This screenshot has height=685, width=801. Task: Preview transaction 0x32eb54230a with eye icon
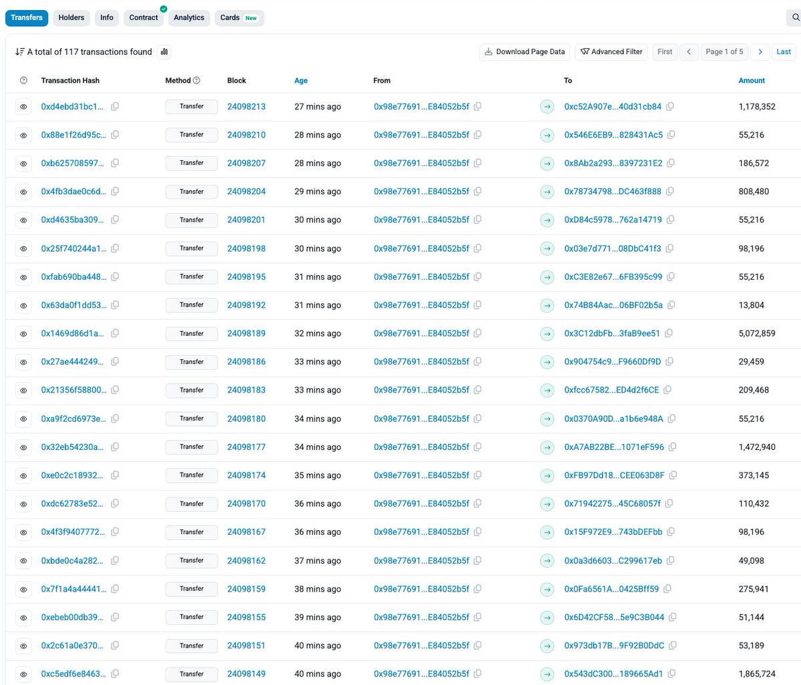pyautogui.click(x=23, y=447)
